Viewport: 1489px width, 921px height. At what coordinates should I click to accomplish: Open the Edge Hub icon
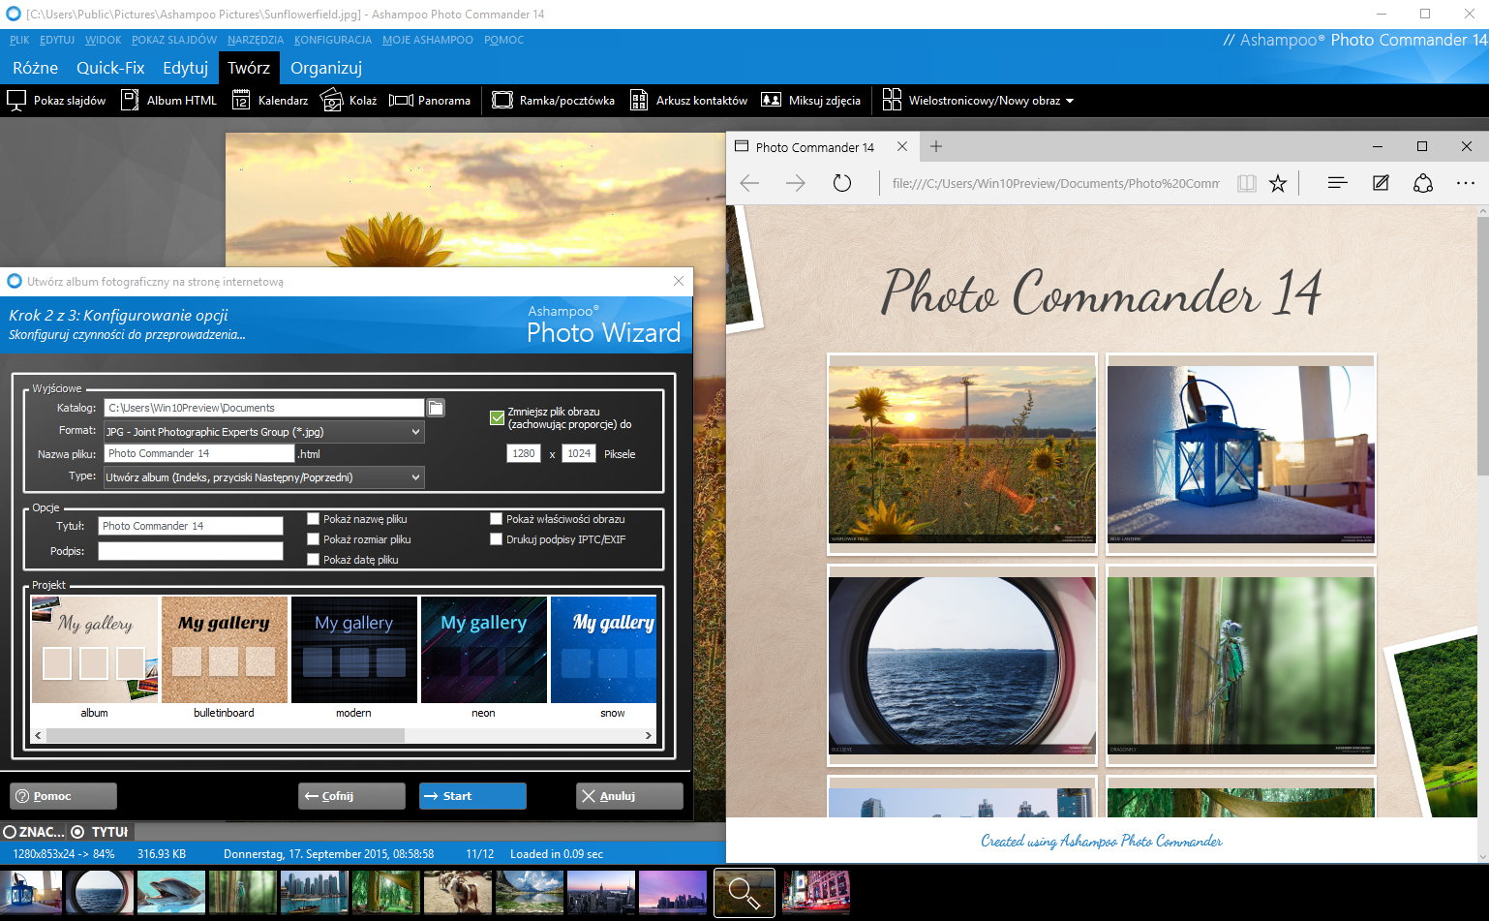[x=1338, y=183]
